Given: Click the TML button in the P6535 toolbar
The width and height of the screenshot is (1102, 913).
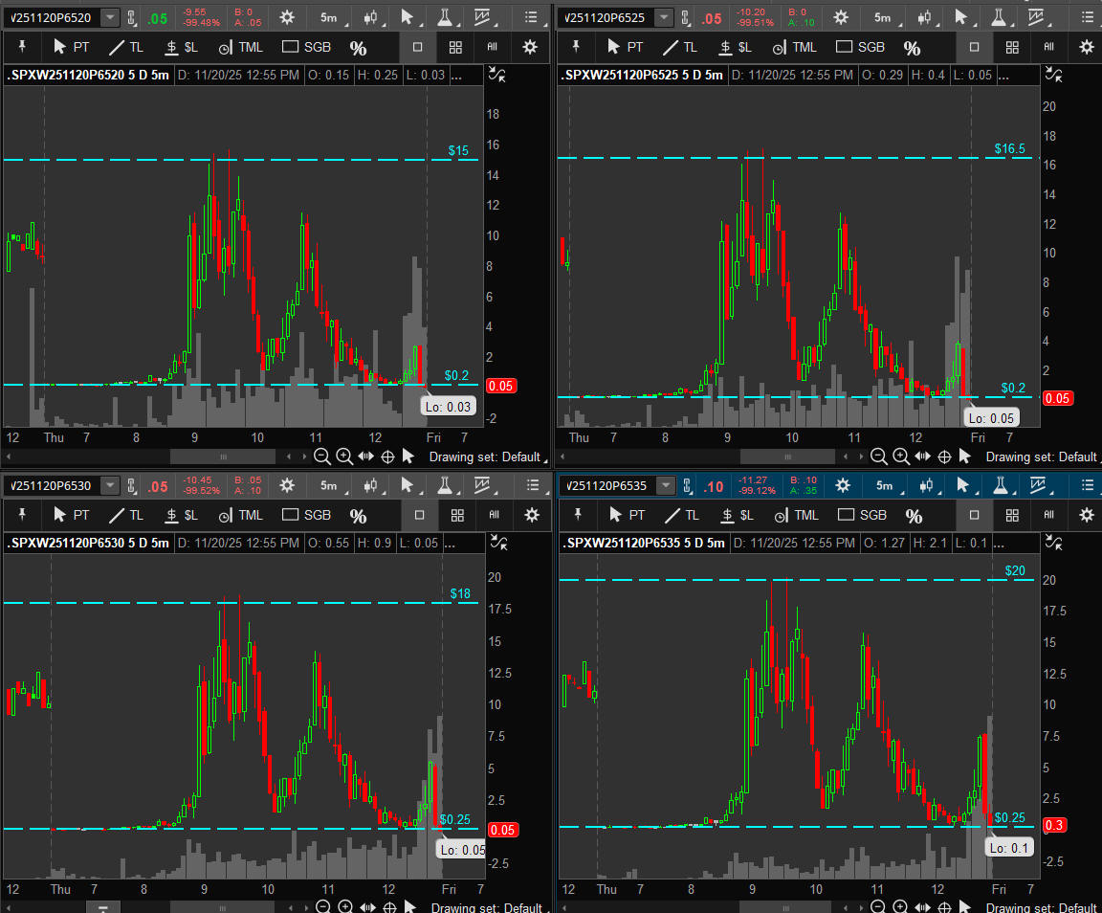Looking at the screenshot, I should pos(796,515).
